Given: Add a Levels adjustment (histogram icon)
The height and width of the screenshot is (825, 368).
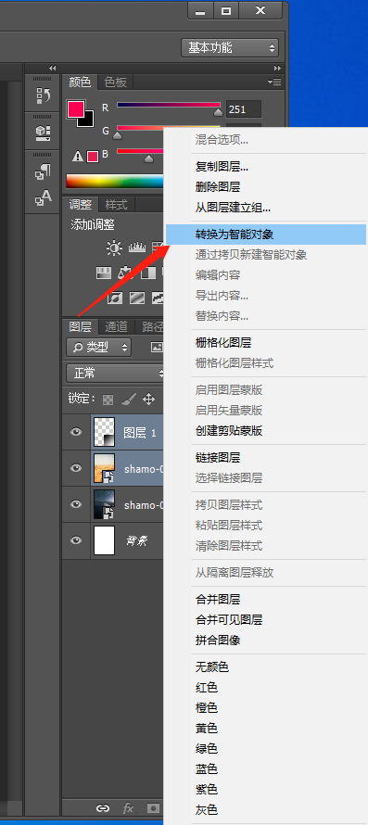Looking at the screenshot, I should pyautogui.click(x=137, y=247).
